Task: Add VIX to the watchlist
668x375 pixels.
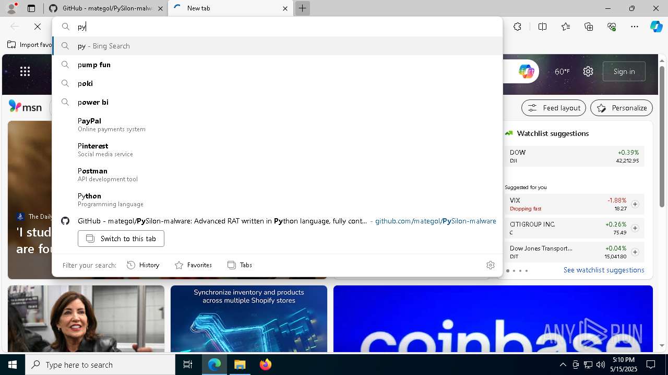Action: [x=635, y=204]
